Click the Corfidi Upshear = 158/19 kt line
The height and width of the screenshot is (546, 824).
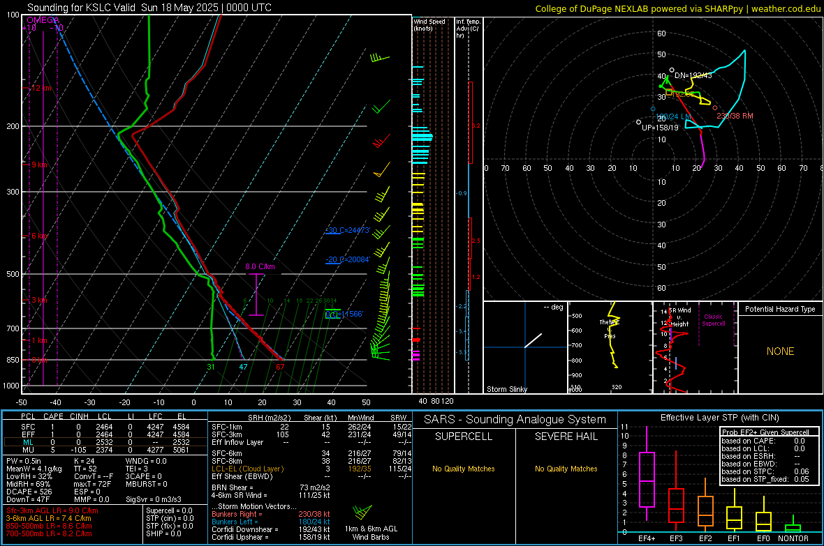[271, 537]
